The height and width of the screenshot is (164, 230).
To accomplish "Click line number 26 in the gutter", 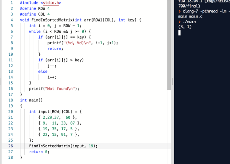I will tap(11, 146).
